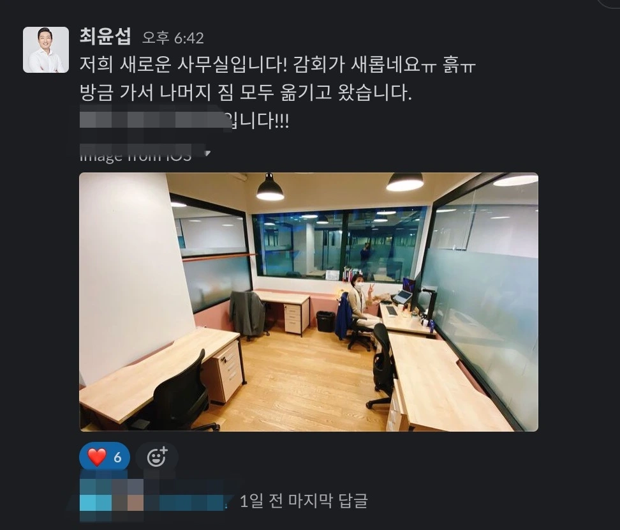Click the '입니다!!!' text in the message
The height and width of the screenshot is (530, 620).
(258, 120)
